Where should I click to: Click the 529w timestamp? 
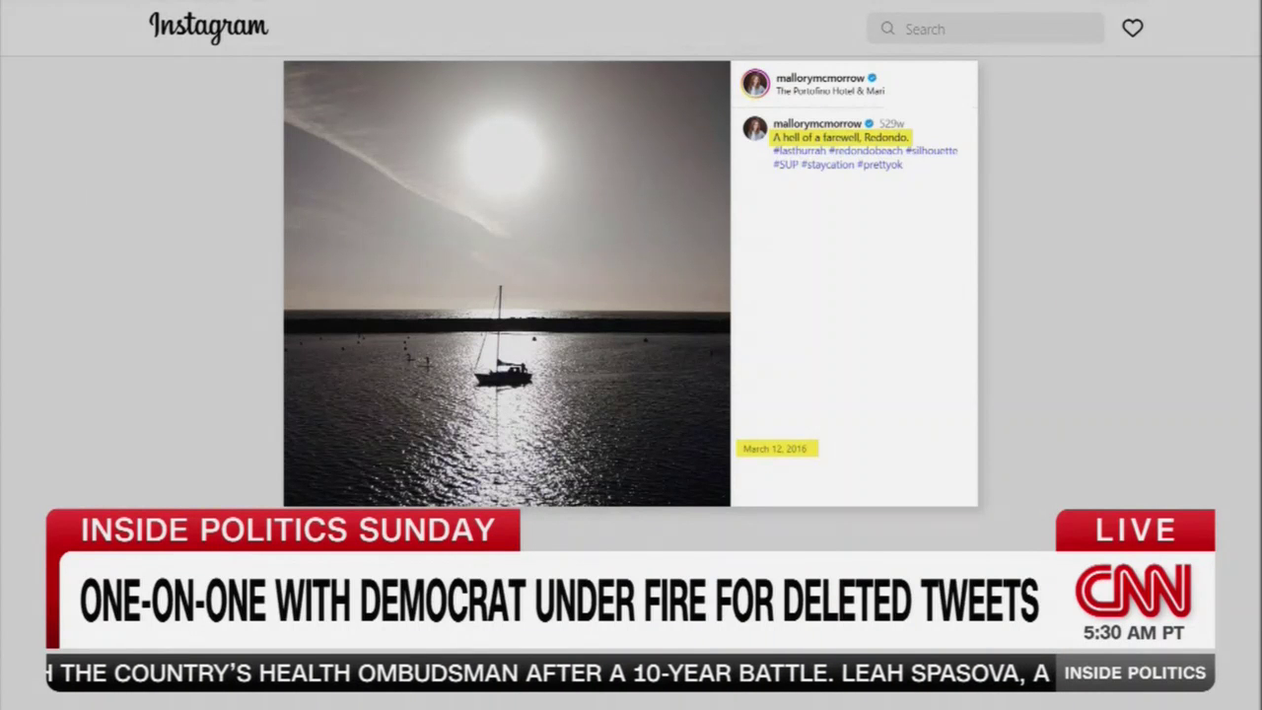point(891,123)
